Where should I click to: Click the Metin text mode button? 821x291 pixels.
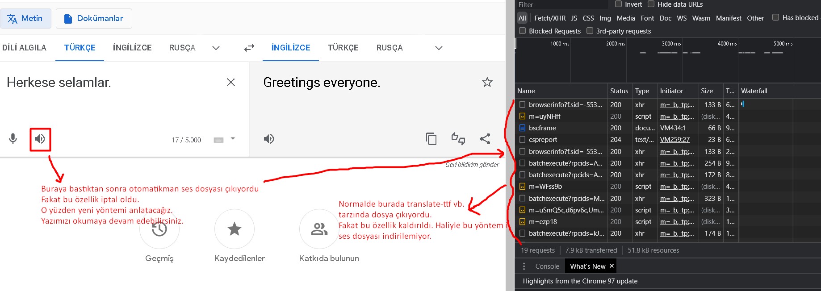(x=25, y=18)
